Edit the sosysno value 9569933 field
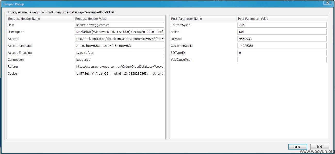The height and width of the screenshot is (154, 335). [282, 39]
